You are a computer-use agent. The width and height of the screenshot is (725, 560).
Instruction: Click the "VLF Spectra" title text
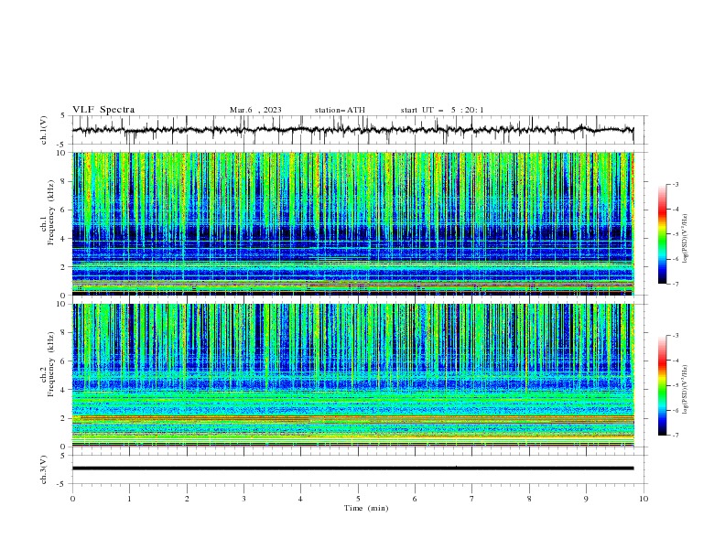point(103,110)
